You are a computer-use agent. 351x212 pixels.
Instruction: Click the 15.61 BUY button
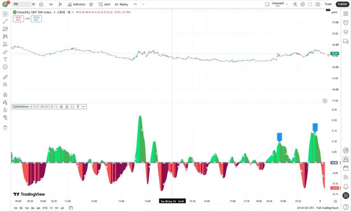pos(36,19)
